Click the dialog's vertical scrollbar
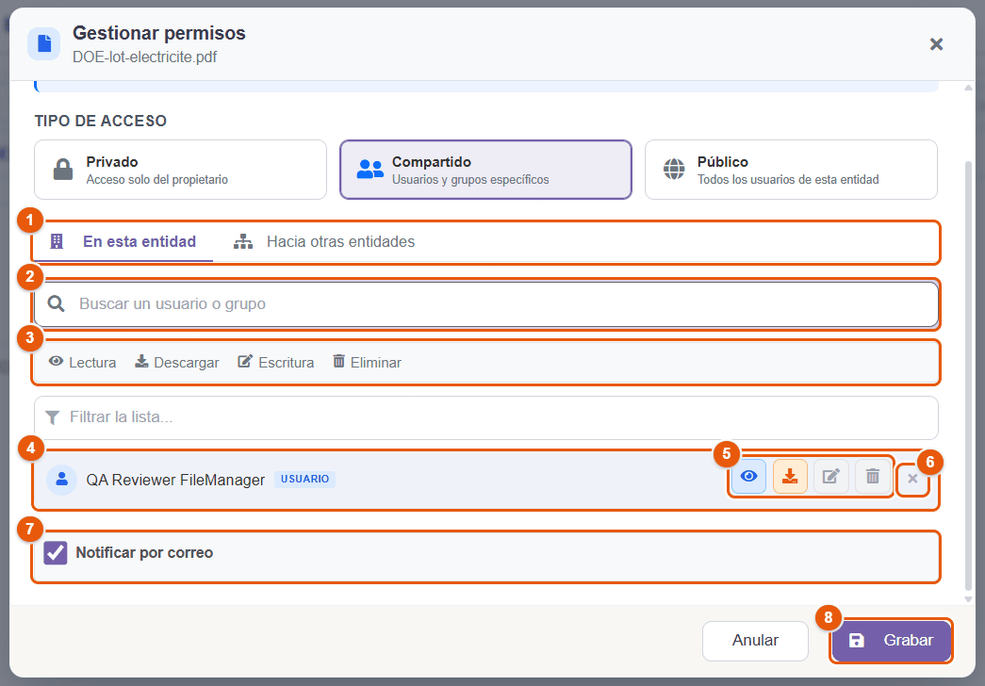Viewport: 985px width, 686px height. click(x=969, y=374)
